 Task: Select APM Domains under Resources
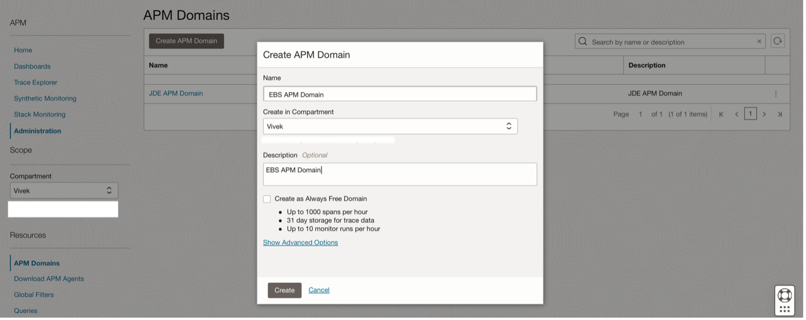[x=37, y=264]
